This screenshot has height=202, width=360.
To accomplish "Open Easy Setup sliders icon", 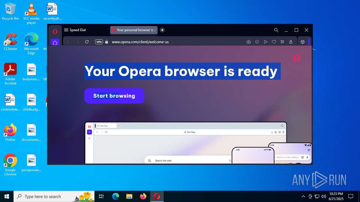I will pyautogui.click(x=282, y=42).
